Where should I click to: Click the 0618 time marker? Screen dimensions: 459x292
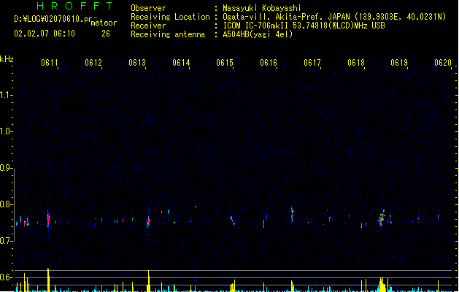[x=356, y=63]
